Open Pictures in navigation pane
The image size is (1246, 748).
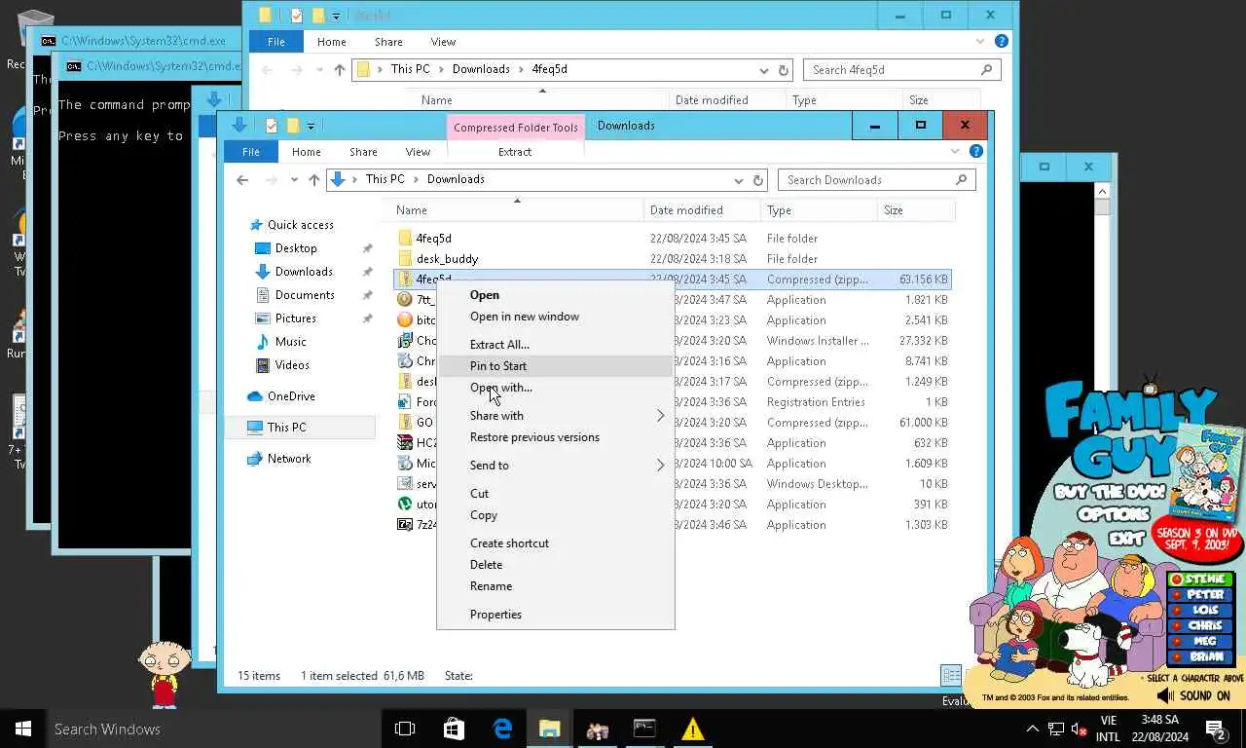pos(295,318)
